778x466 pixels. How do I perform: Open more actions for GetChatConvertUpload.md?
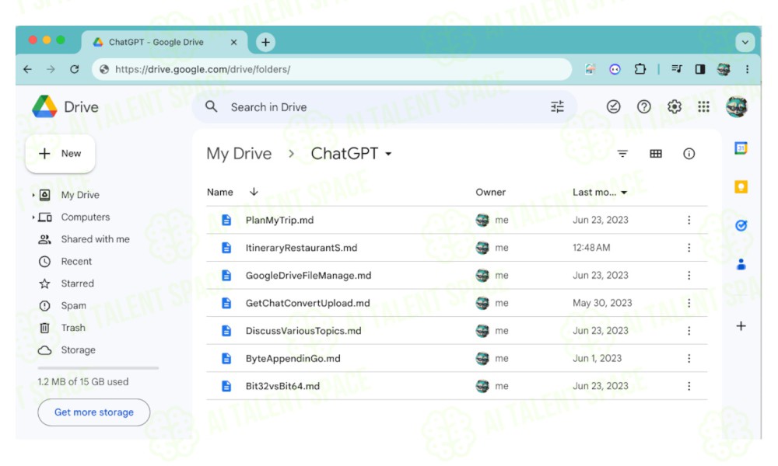pyautogui.click(x=689, y=303)
